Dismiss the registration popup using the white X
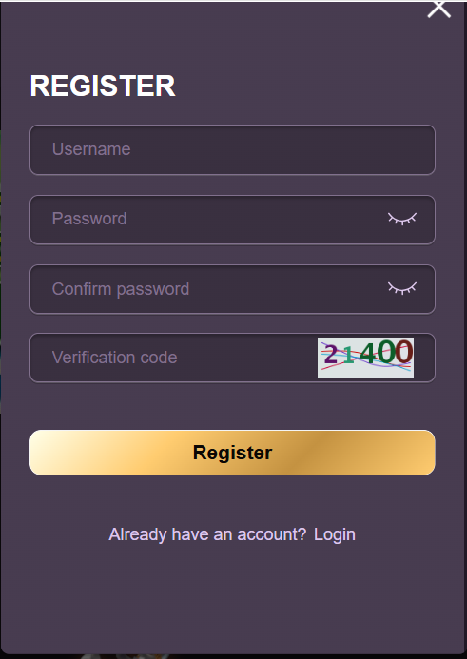This screenshot has height=659, width=467. 438,10
